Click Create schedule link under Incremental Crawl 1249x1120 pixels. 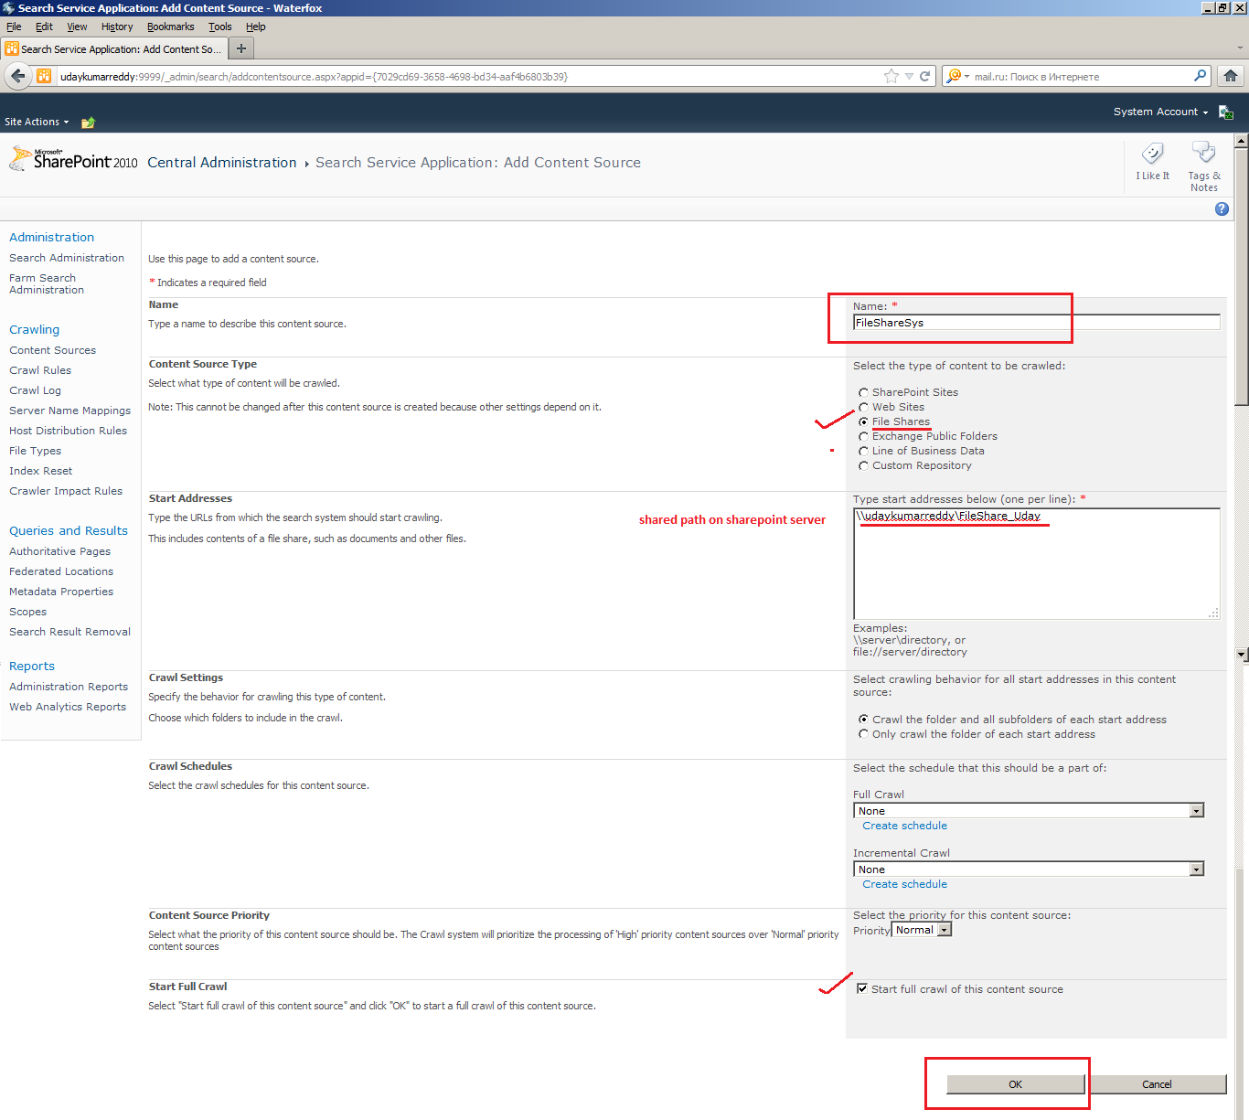[x=904, y=884]
